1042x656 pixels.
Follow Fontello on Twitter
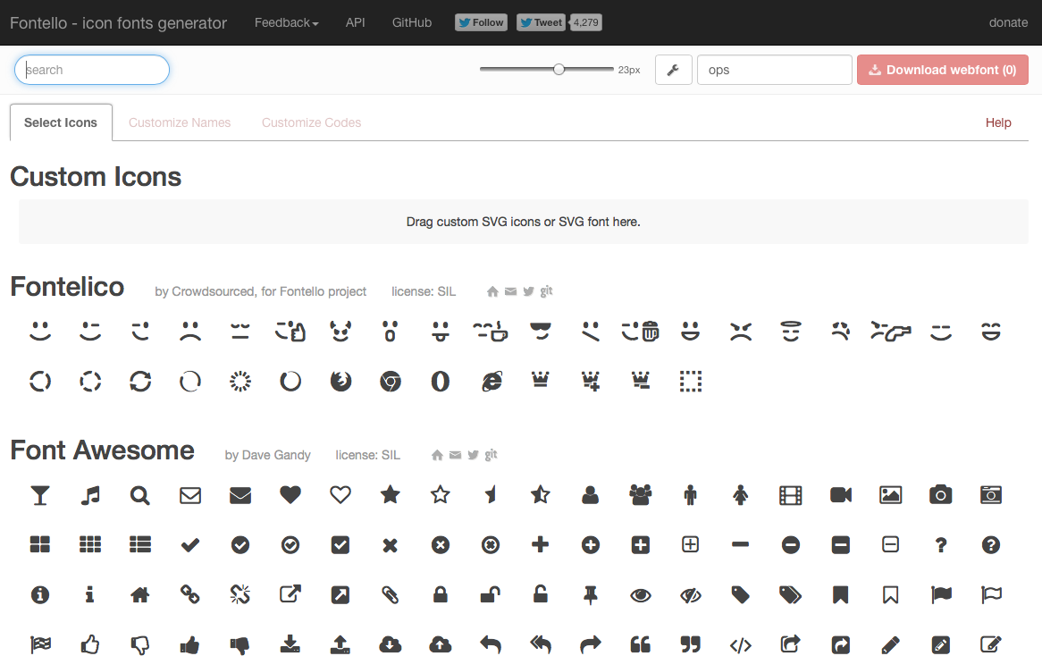point(481,22)
